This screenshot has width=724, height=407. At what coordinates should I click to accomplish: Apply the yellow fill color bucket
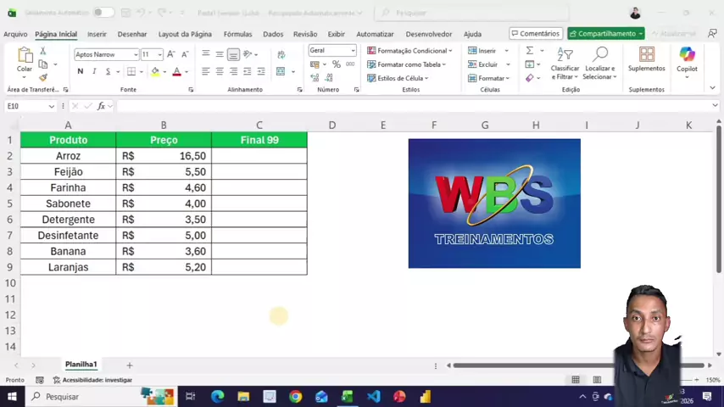pos(155,71)
